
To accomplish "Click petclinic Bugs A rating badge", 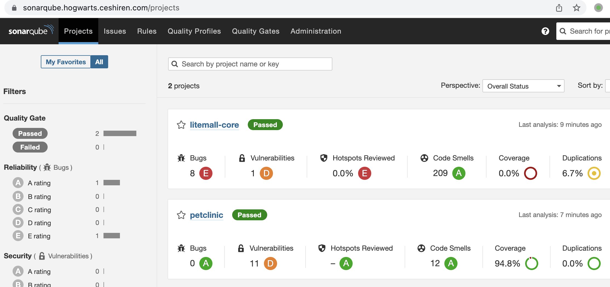I will coord(206,263).
